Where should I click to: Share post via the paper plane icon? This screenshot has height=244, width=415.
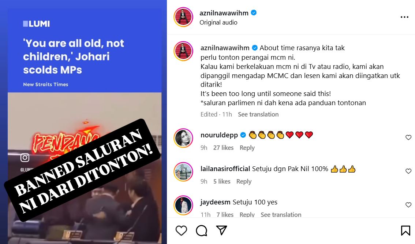coord(221,230)
